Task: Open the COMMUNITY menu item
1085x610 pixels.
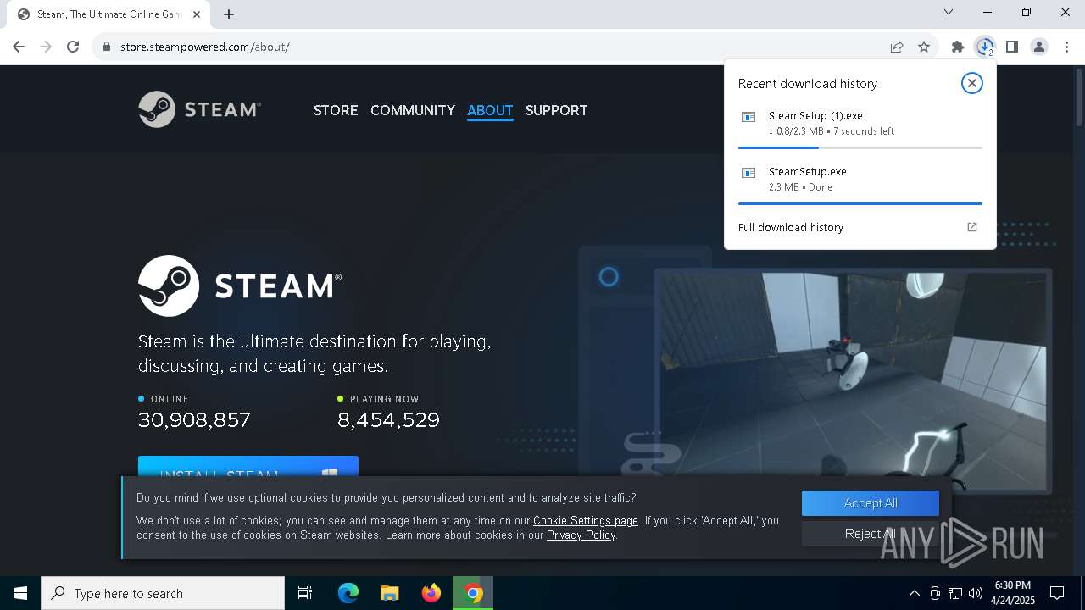Action: click(413, 110)
